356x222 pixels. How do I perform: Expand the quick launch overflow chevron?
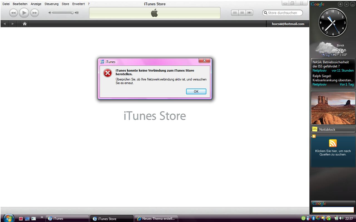click(42, 217)
